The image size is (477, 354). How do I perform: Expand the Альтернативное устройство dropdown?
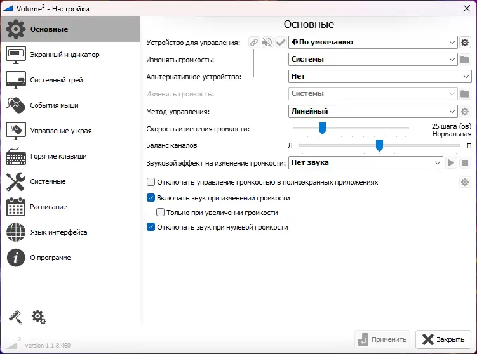point(380,77)
